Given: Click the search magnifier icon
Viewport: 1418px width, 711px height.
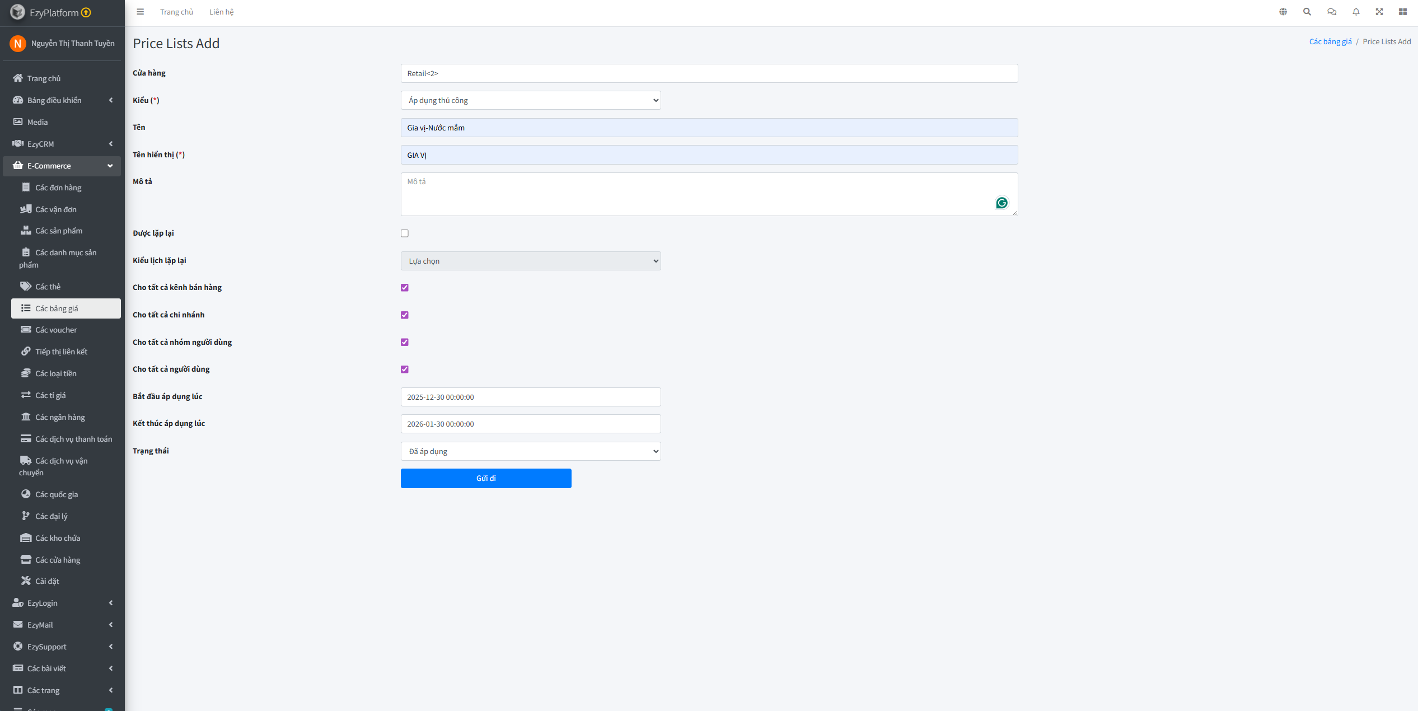Looking at the screenshot, I should tap(1307, 12).
